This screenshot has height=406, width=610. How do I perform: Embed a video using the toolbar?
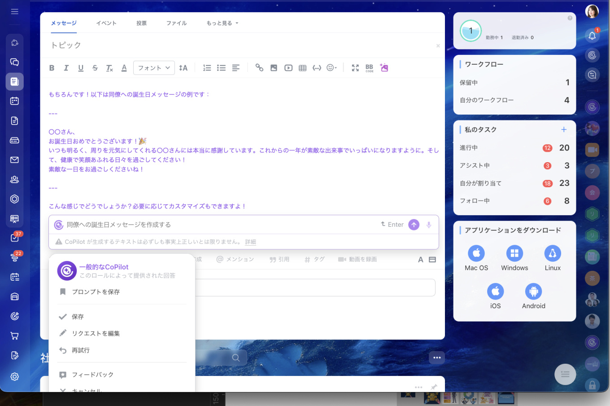[288, 68]
